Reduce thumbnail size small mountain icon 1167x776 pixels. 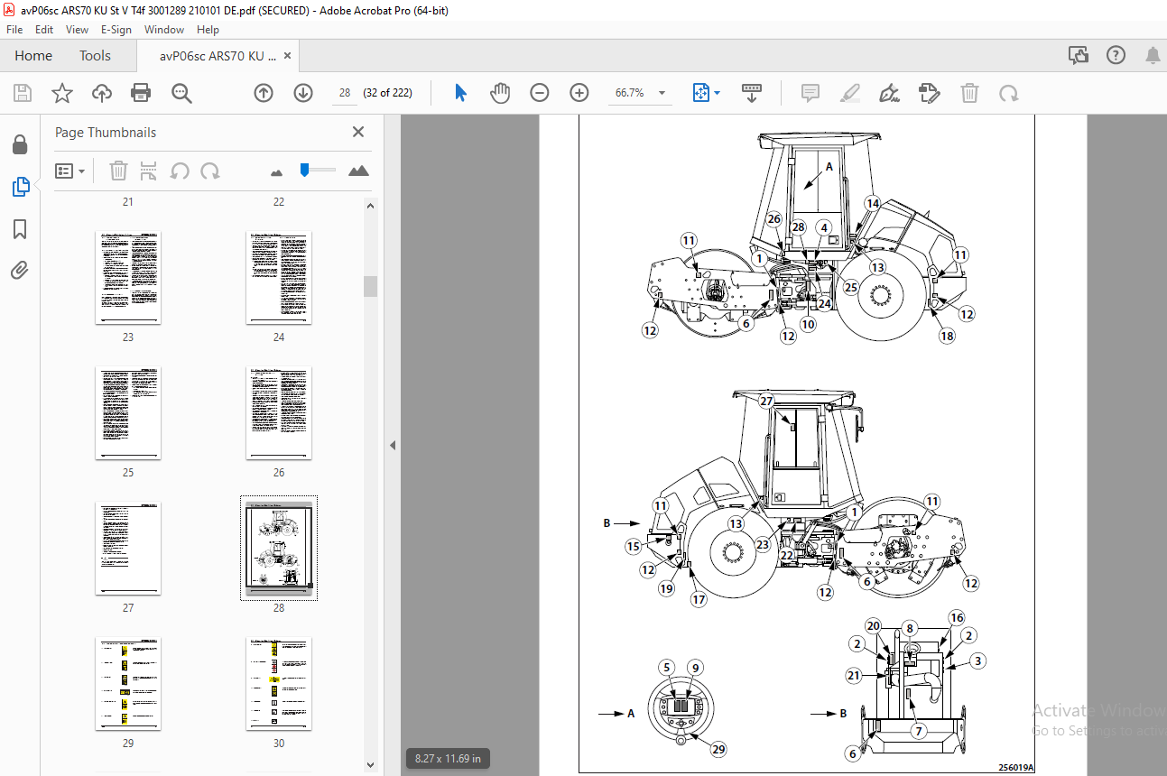coord(277,171)
